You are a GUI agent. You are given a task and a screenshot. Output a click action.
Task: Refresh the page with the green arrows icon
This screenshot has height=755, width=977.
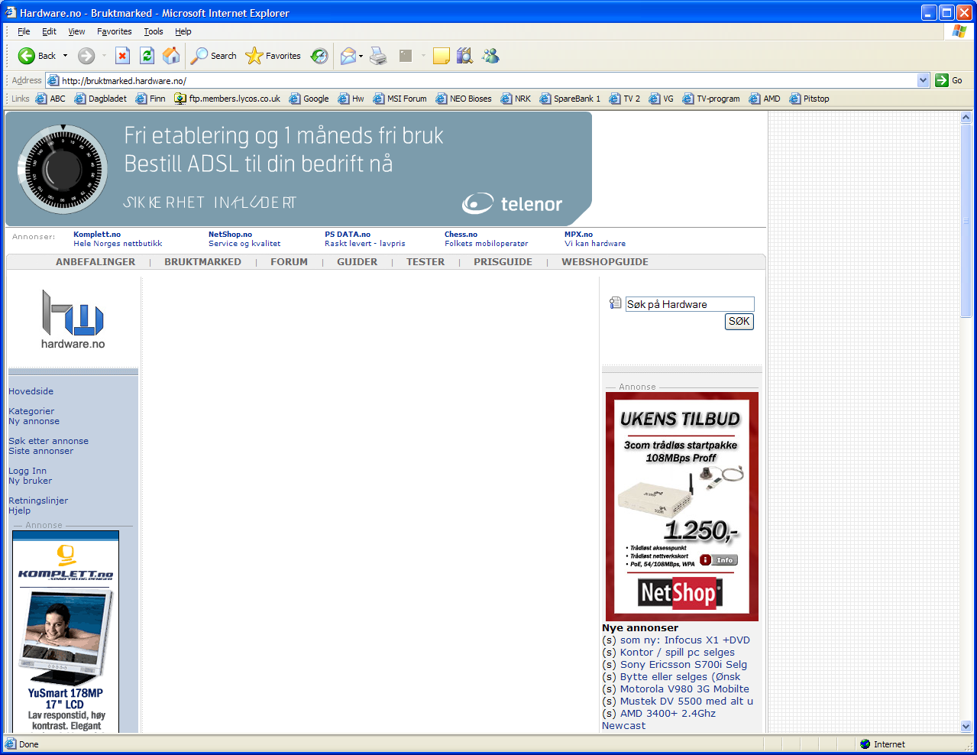147,56
